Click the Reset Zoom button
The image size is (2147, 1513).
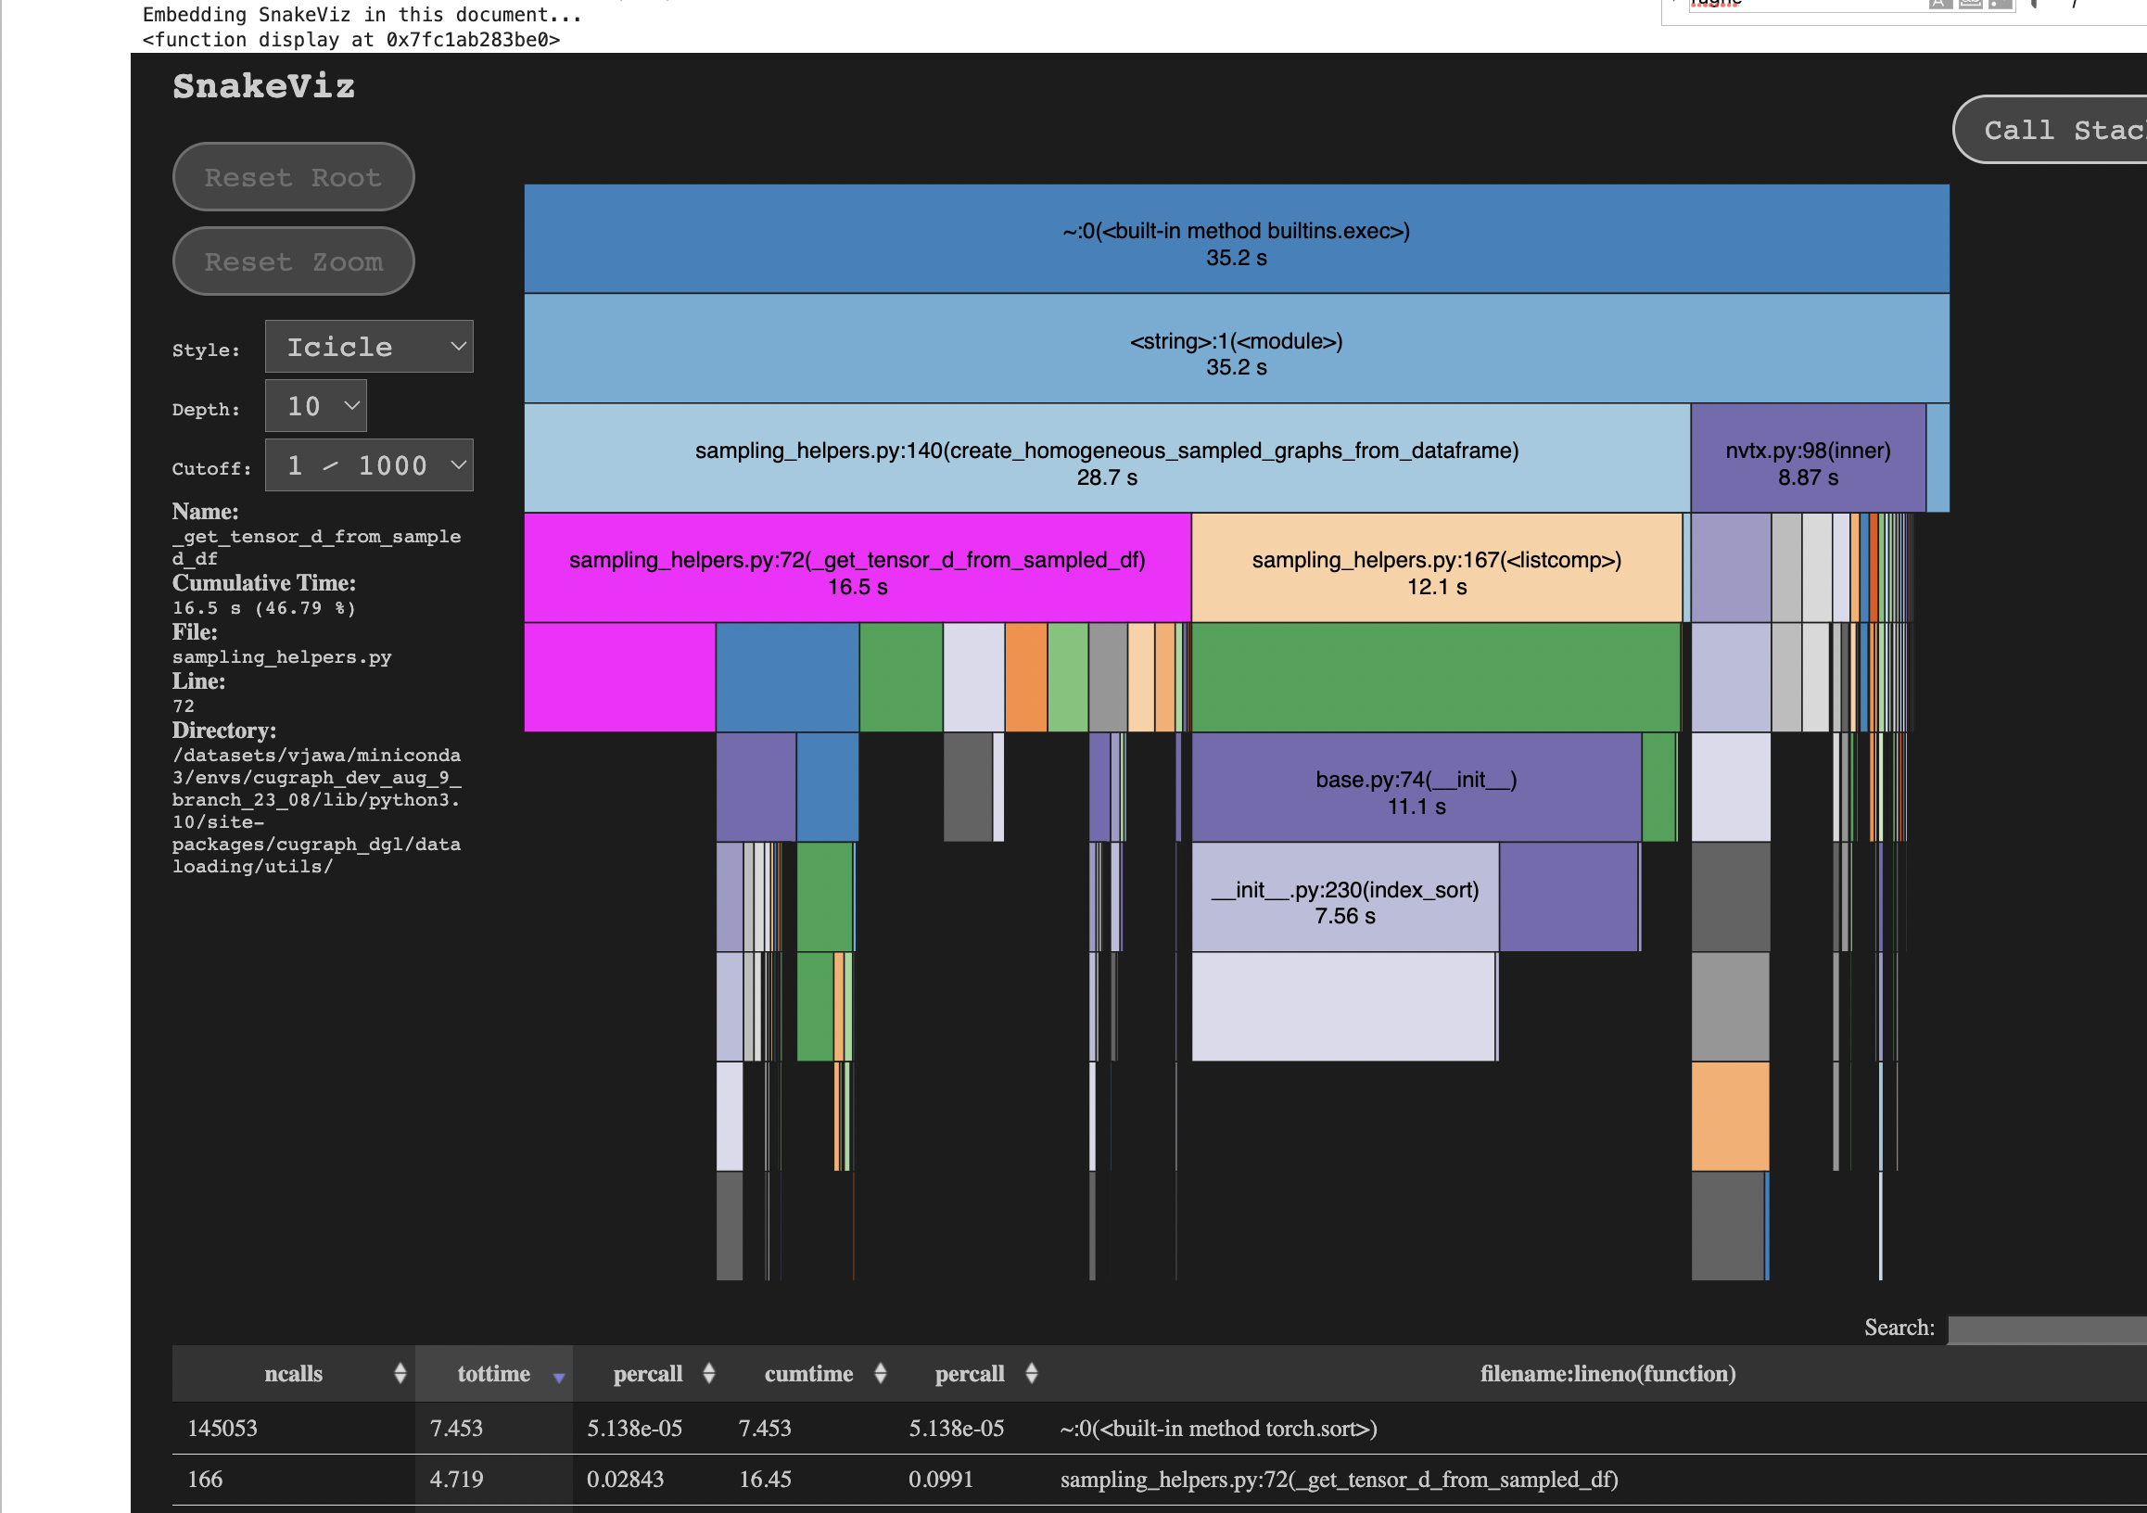293,261
